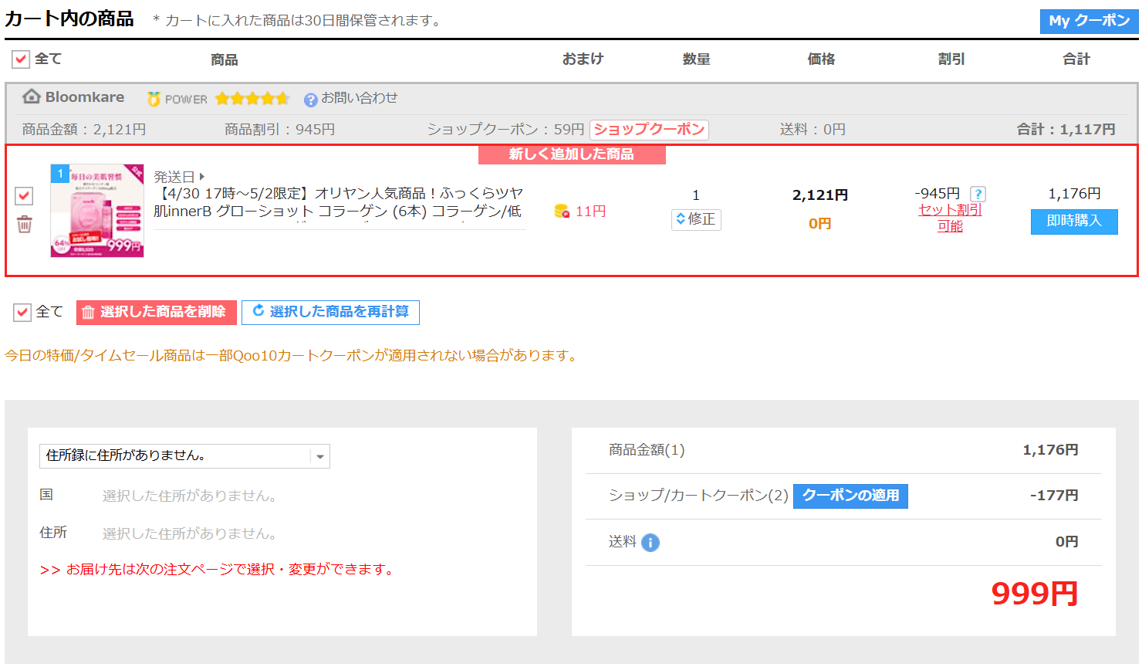1142x667 pixels.
Task: Click the coin icon beside 11円
Action: pos(562,212)
